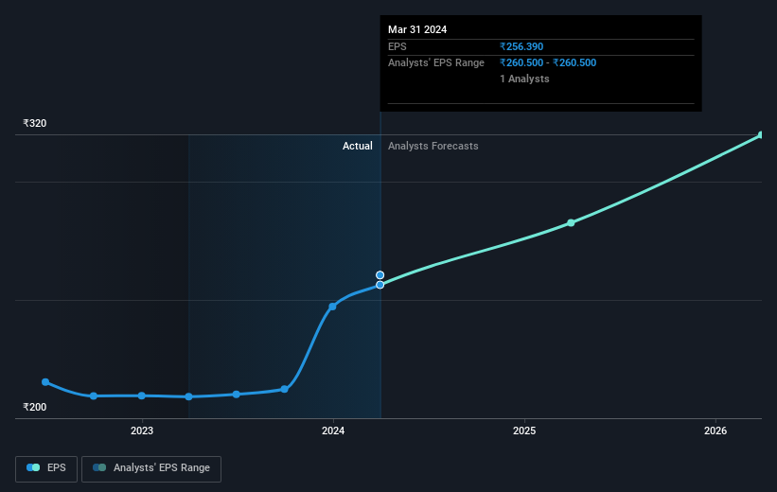
Task: Click the 2025 x-axis label
Action: point(524,431)
